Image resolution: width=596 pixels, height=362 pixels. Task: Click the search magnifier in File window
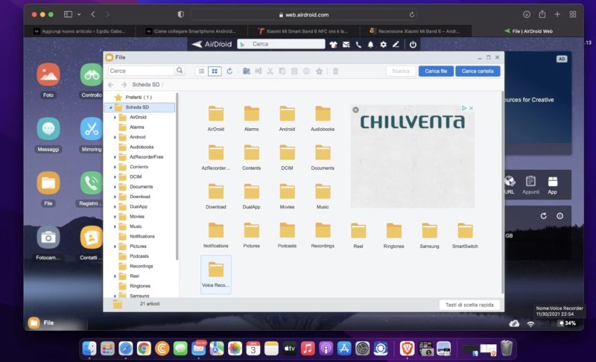[x=180, y=71]
